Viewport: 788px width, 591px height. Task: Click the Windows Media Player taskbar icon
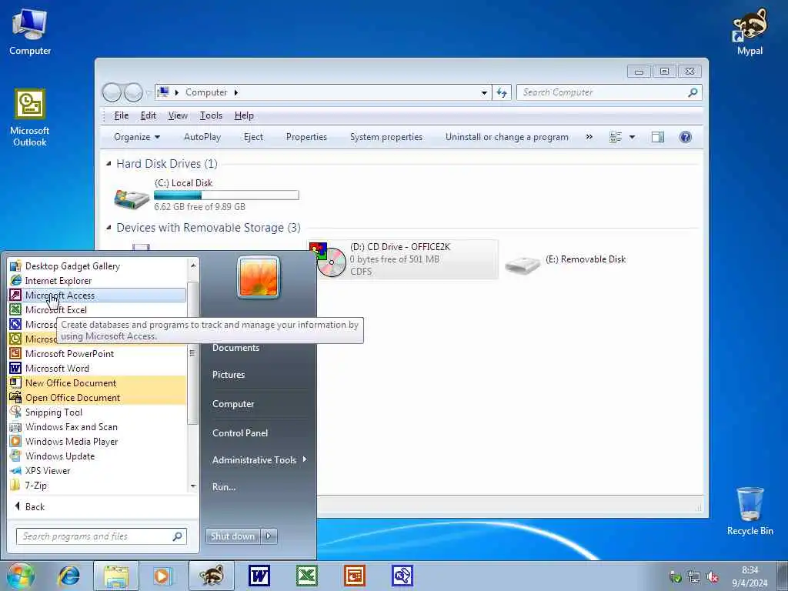tap(162, 576)
